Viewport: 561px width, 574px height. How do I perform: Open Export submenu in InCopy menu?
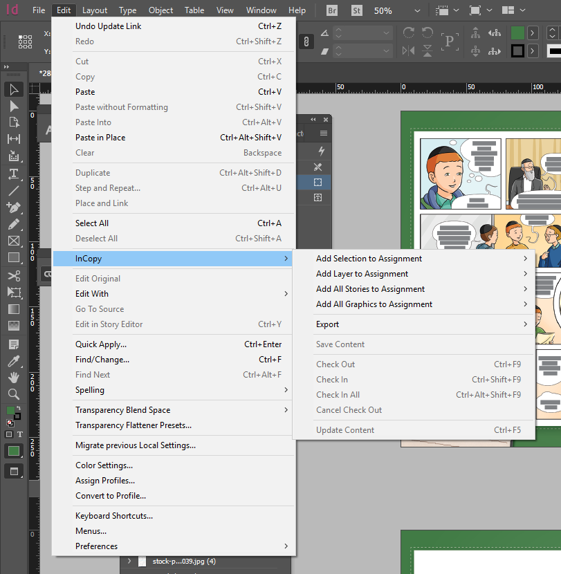click(x=327, y=324)
